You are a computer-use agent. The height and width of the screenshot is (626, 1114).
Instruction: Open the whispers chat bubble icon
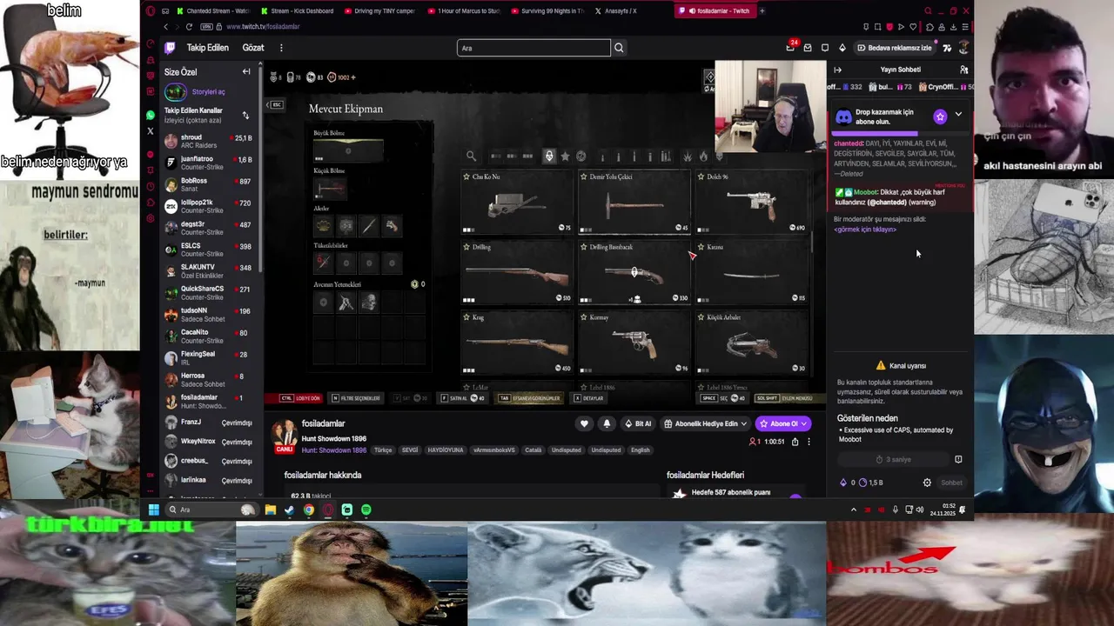(x=825, y=48)
